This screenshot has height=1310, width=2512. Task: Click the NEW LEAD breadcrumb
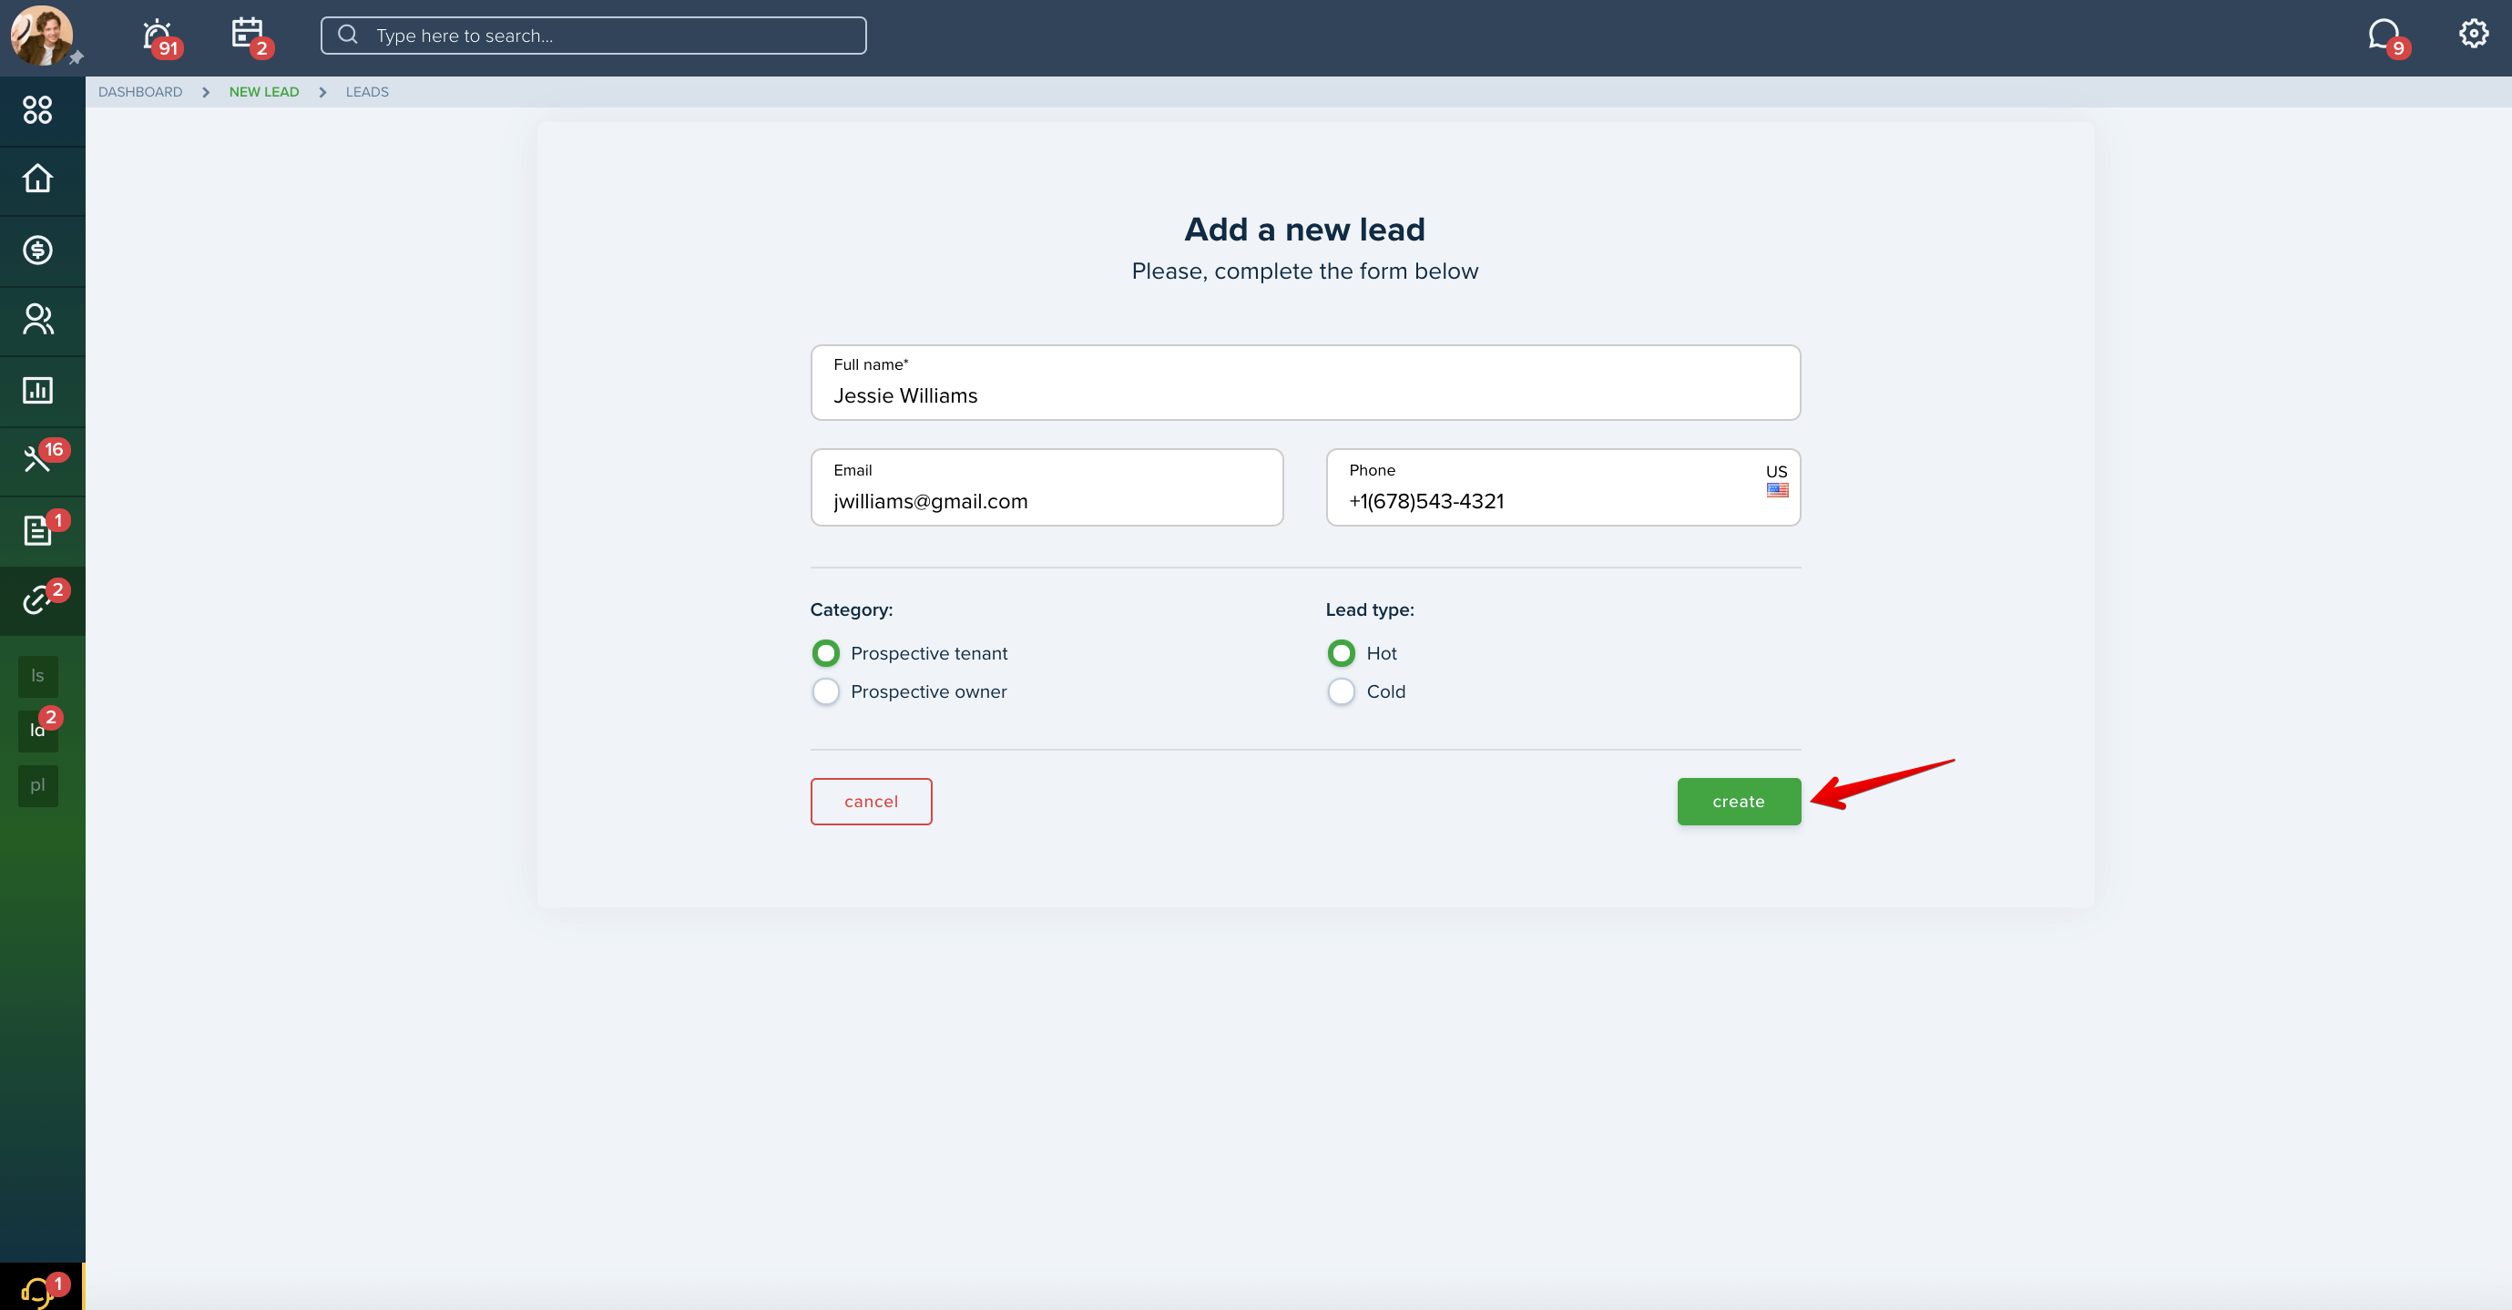(264, 92)
